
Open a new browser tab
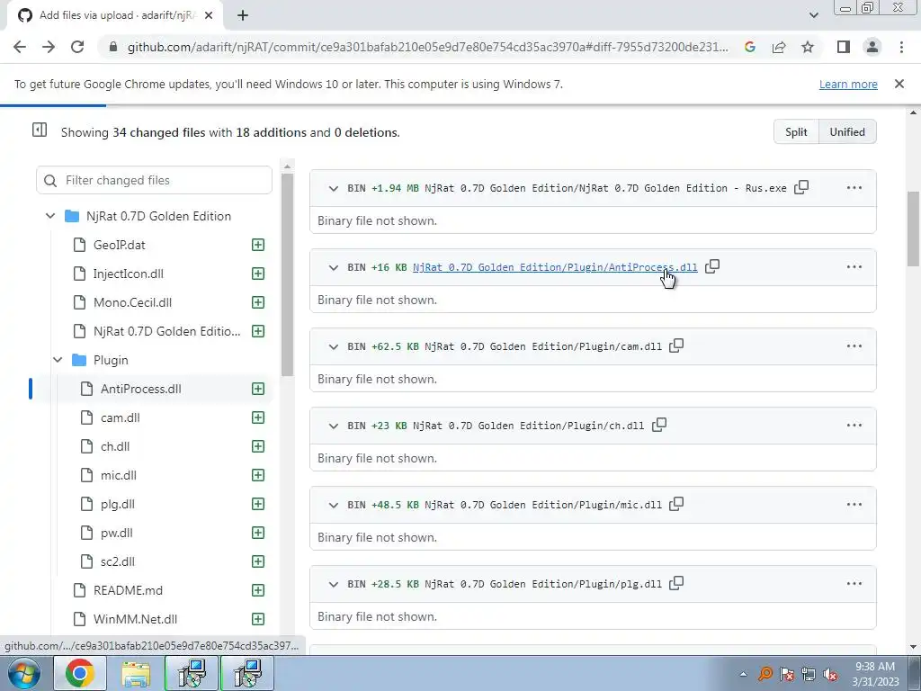(243, 16)
